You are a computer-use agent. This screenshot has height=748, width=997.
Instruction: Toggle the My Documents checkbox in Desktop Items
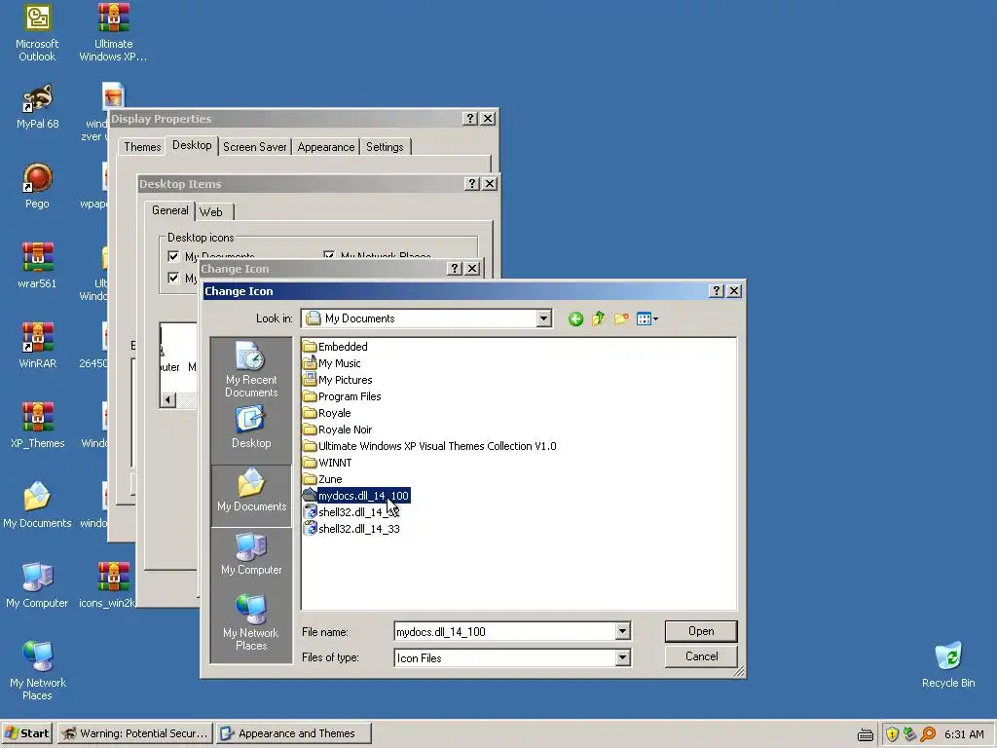[173, 256]
